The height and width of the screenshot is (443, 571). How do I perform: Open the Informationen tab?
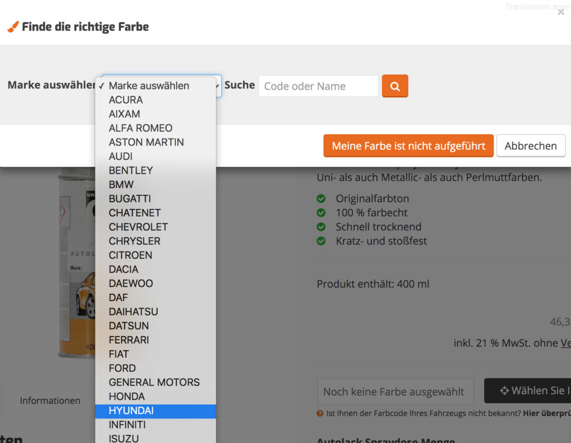(50, 401)
